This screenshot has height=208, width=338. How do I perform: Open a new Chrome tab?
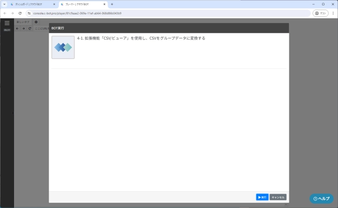pos(112,4)
